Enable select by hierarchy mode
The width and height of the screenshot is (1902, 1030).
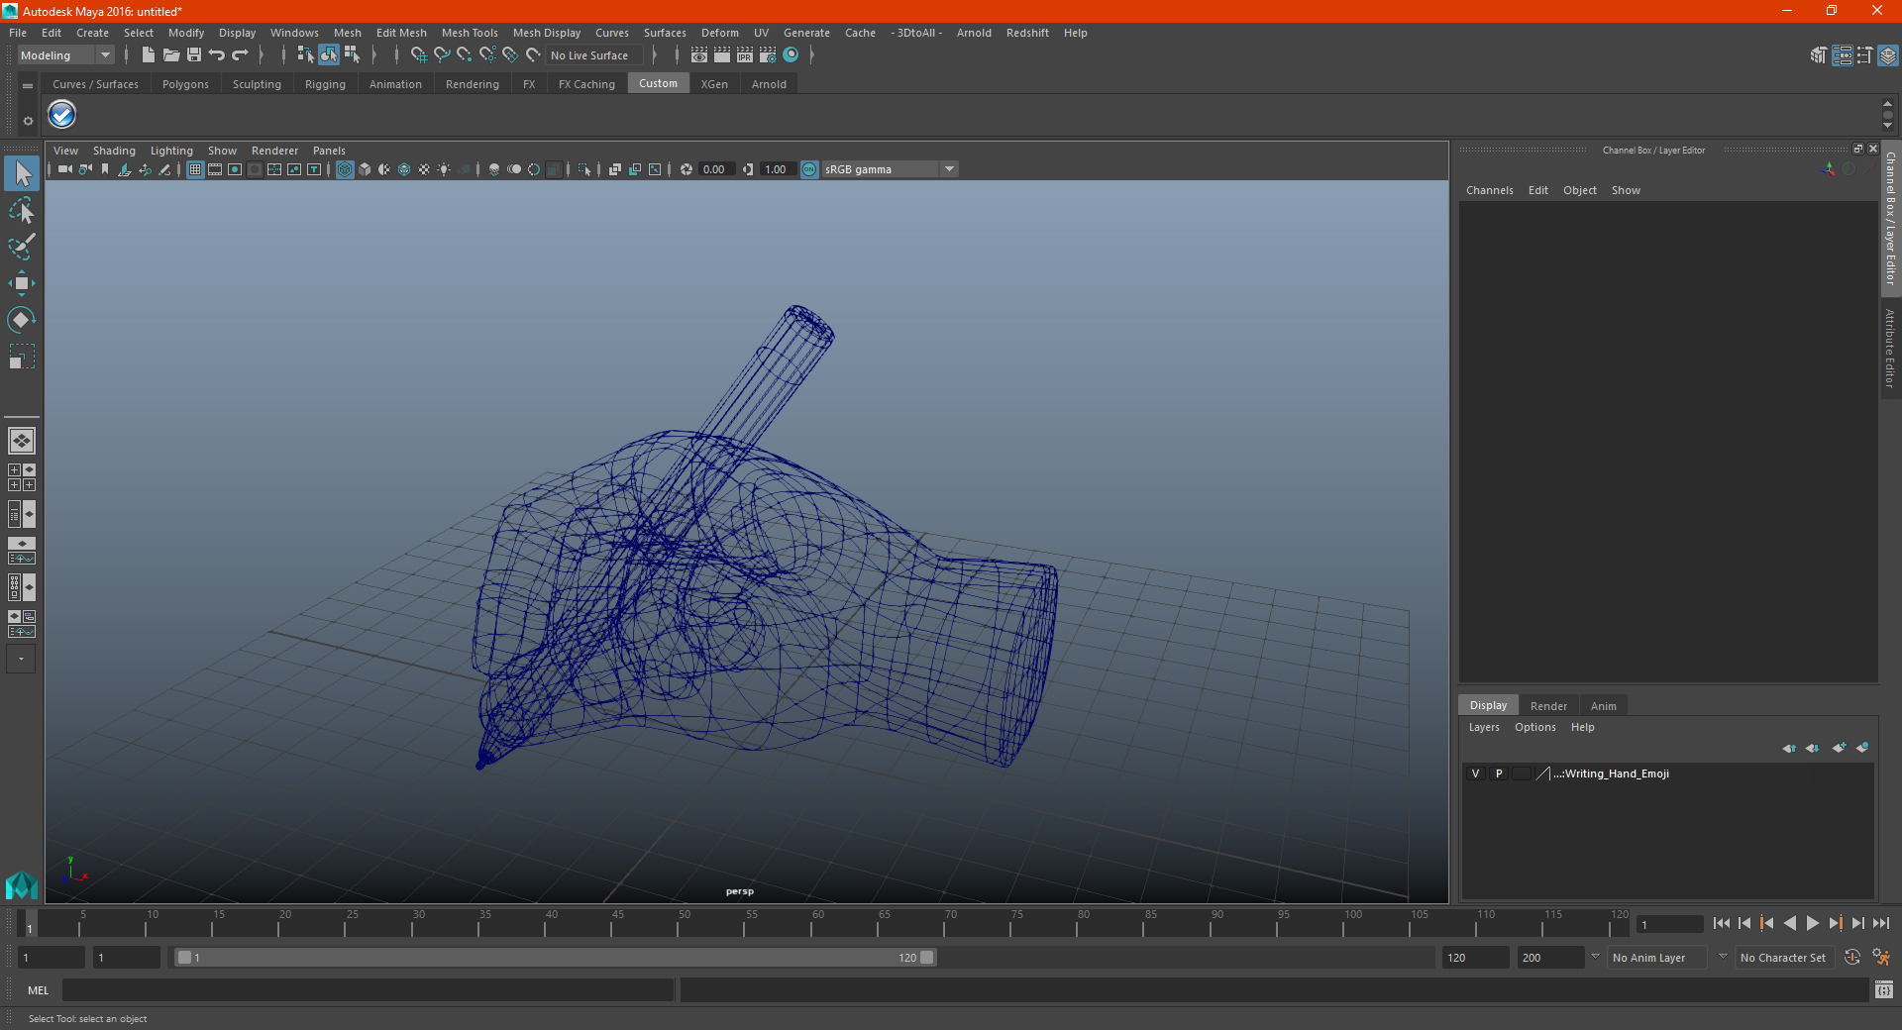coord(305,55)
